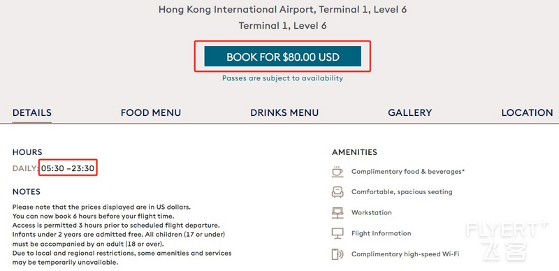Show the Location tab
The width and height of the screenshot is (559, 271).
coord(528,112)
